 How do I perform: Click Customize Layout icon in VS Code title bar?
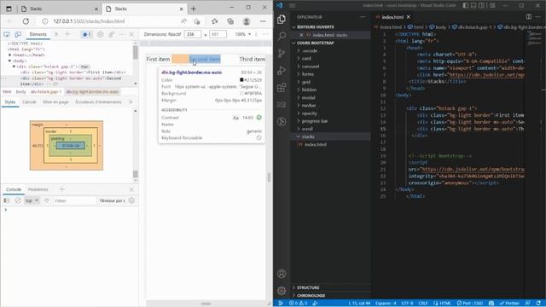point(492,5)
